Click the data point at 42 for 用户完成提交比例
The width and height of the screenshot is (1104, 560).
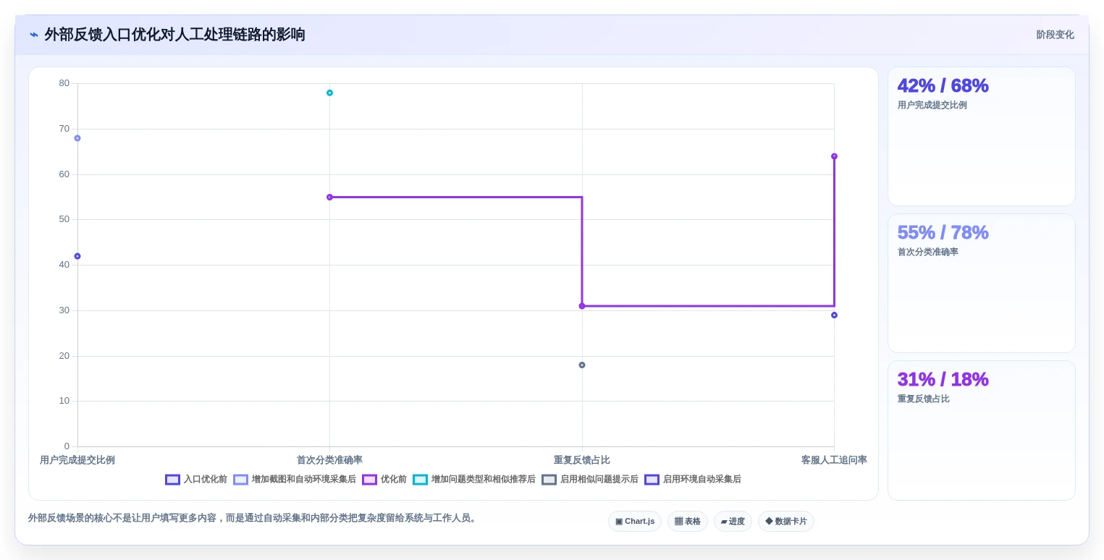[77, 256]
